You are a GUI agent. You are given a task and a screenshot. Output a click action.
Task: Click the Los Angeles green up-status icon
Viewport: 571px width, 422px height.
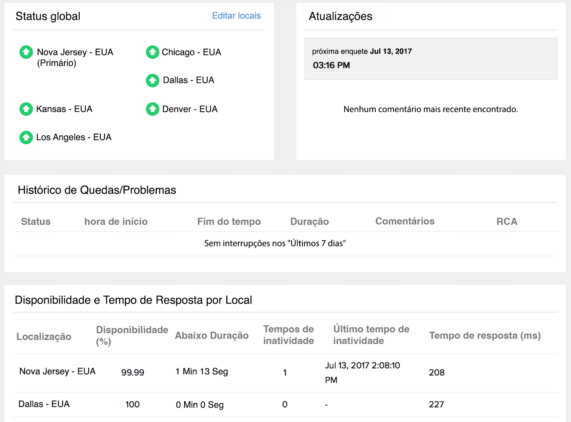26,138
